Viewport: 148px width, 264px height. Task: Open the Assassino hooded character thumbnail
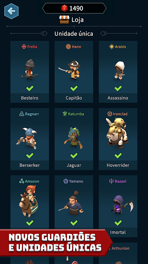tap(120, 71)
